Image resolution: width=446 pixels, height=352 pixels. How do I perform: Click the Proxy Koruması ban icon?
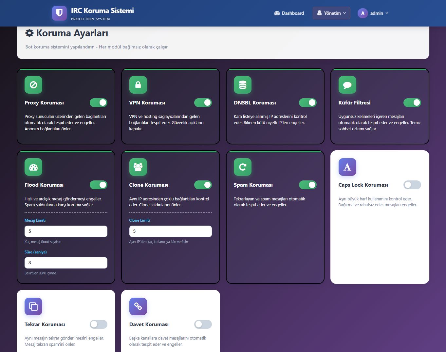pos(33,85)
